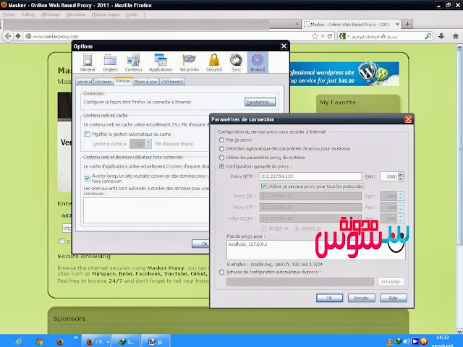Select automatic proxy configuration address option
This screenshot has height=347, width=463.
(221, 272)
